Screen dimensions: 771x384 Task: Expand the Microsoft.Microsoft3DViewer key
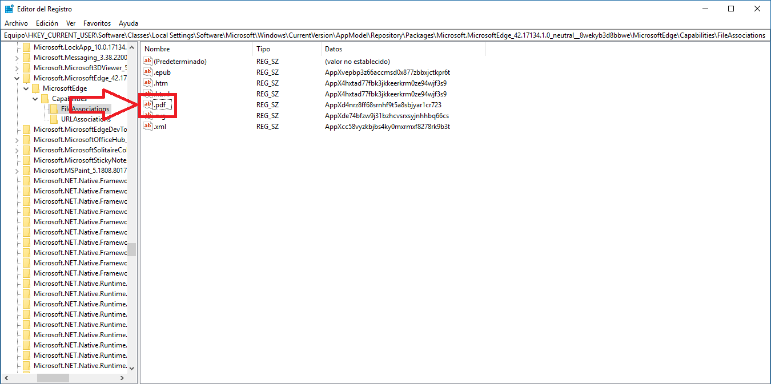click(x=17, y=68)
